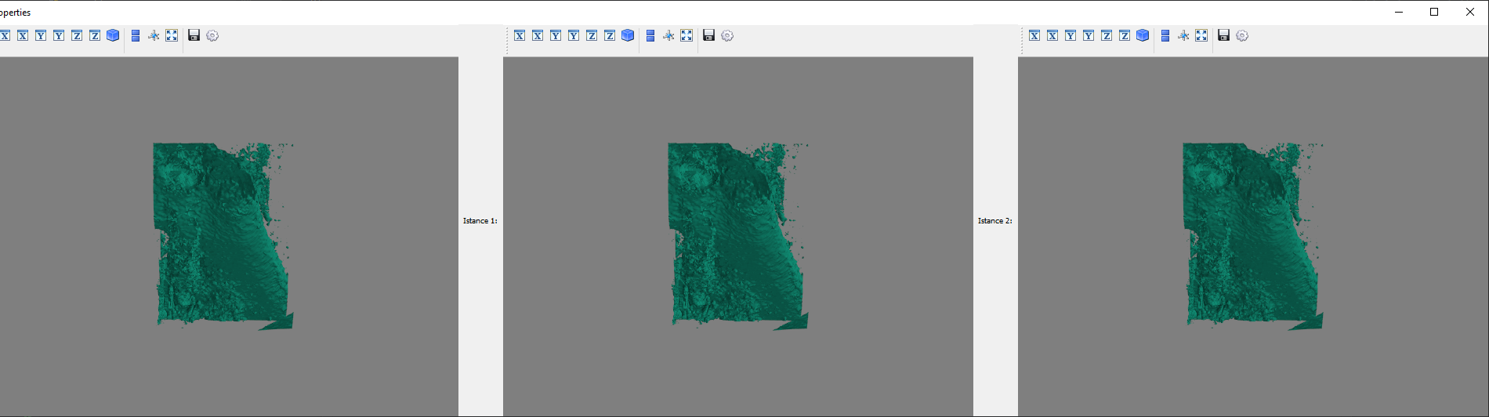This screenshot has height=417, width=1489.
Task: Click the second X view icon in the Istance 2 toolbar
Action: 1052,35
